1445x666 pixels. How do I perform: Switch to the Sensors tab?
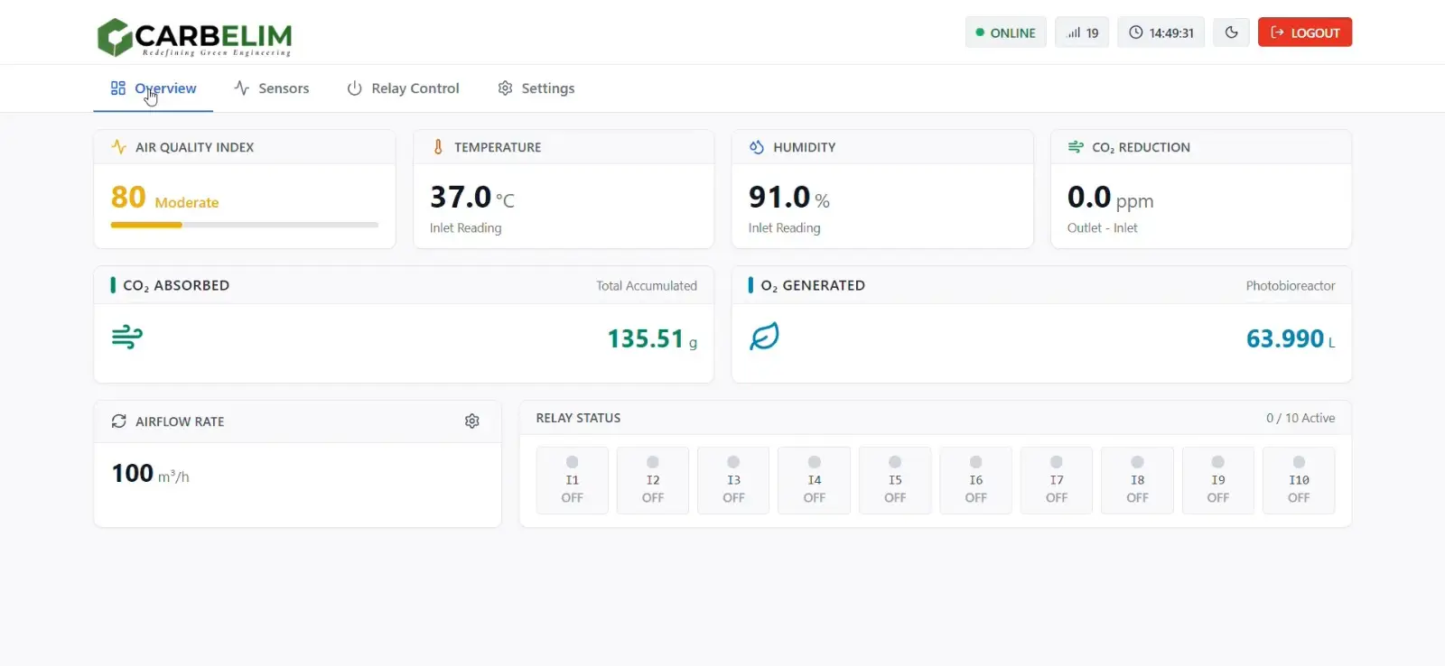[x=272, y=88]
